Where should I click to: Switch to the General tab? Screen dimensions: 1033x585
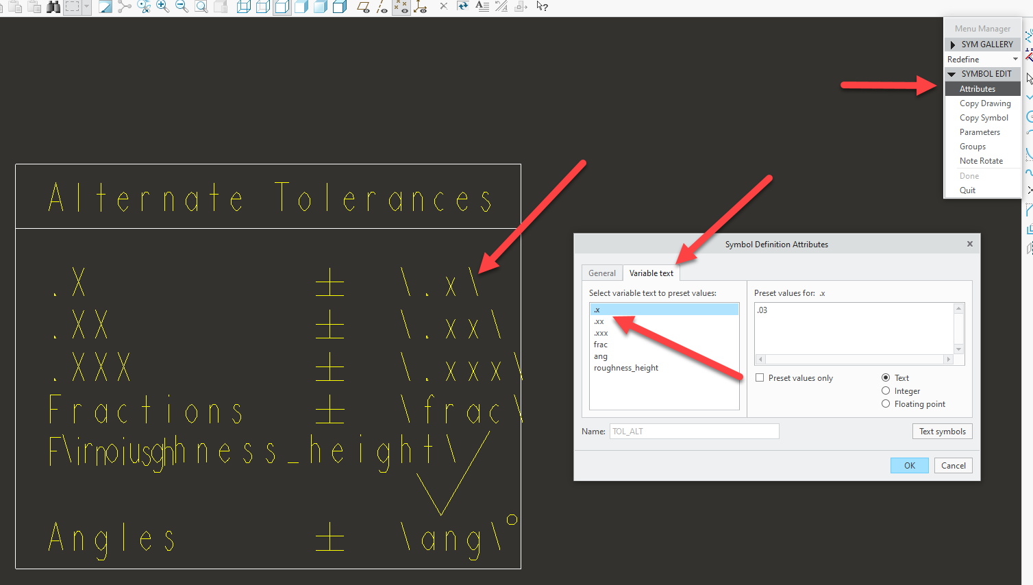coord(601,273)
